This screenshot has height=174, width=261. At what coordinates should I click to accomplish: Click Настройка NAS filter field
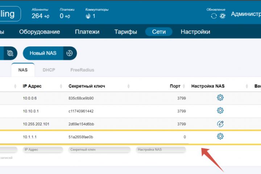[161, 149]
